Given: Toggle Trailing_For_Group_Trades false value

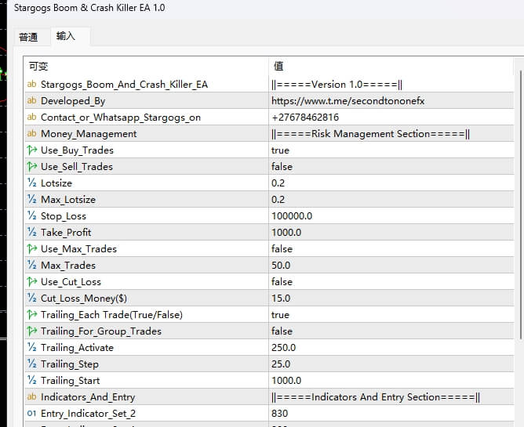Looking at the screenshot, I should click(282, 331).
